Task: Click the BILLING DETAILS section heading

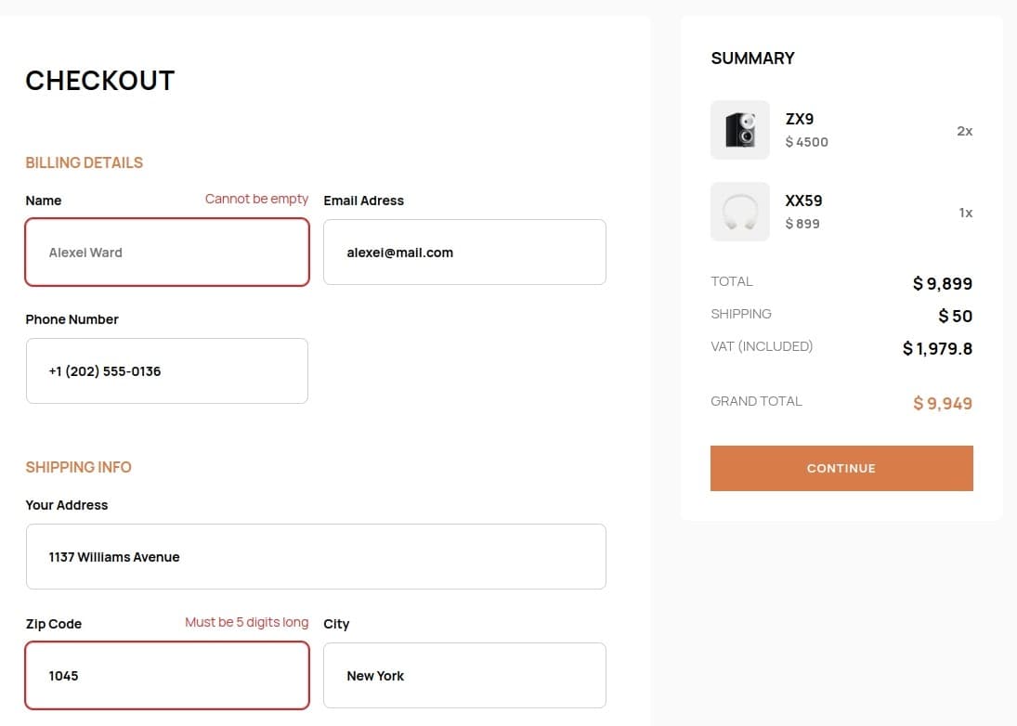Action: (85, 162)
